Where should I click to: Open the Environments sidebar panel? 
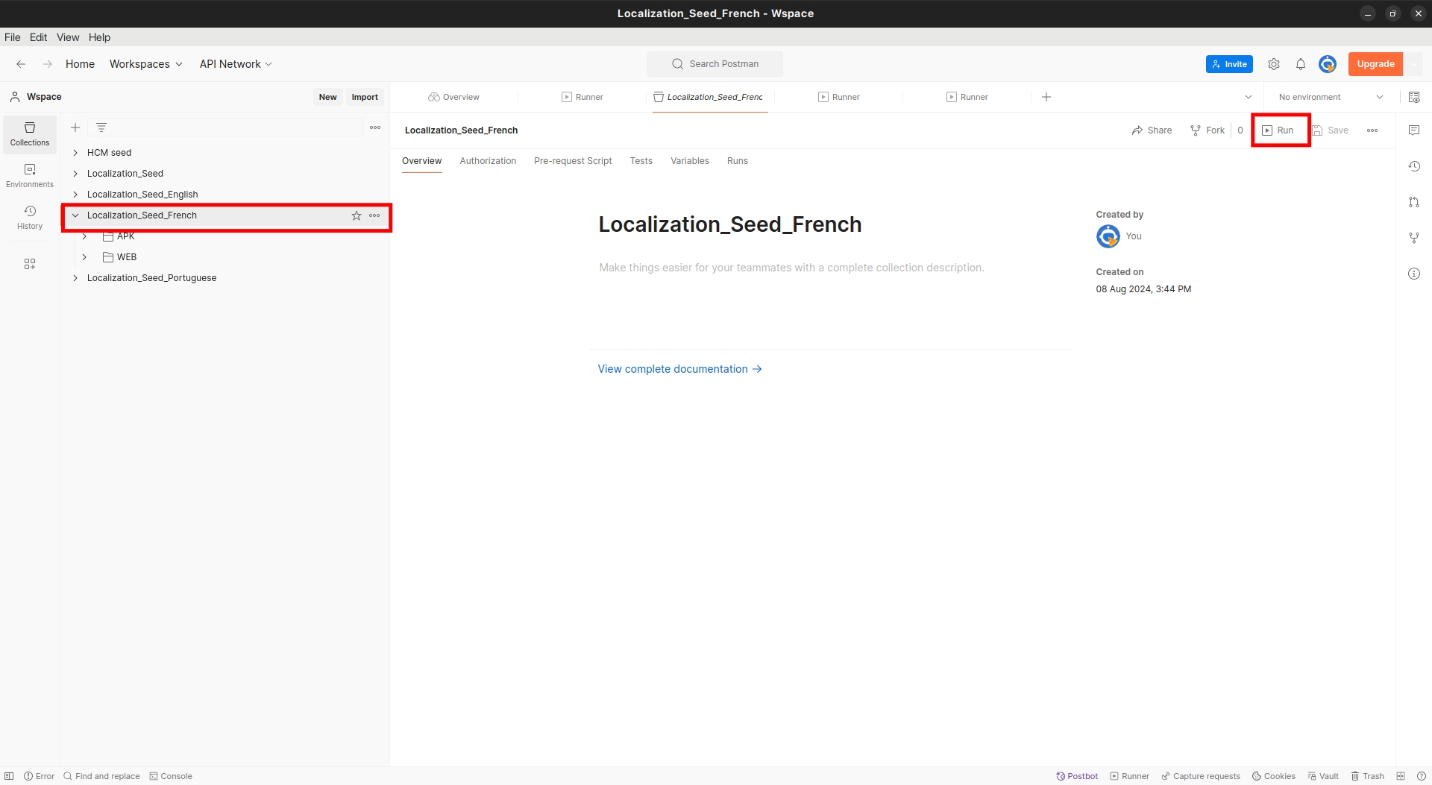(30, 175)
